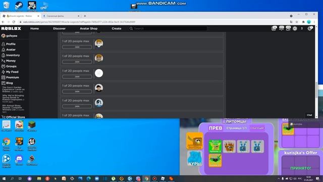This screenshot has height=182, width=323.
Task: Click the ПРЕВ previous page button
Action: [216, 128]
